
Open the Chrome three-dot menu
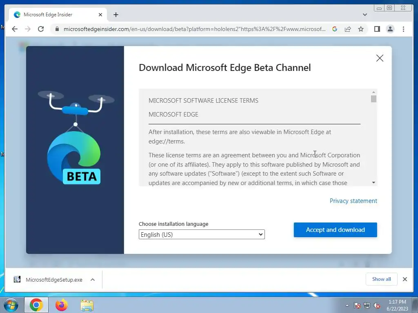point(403,29)
